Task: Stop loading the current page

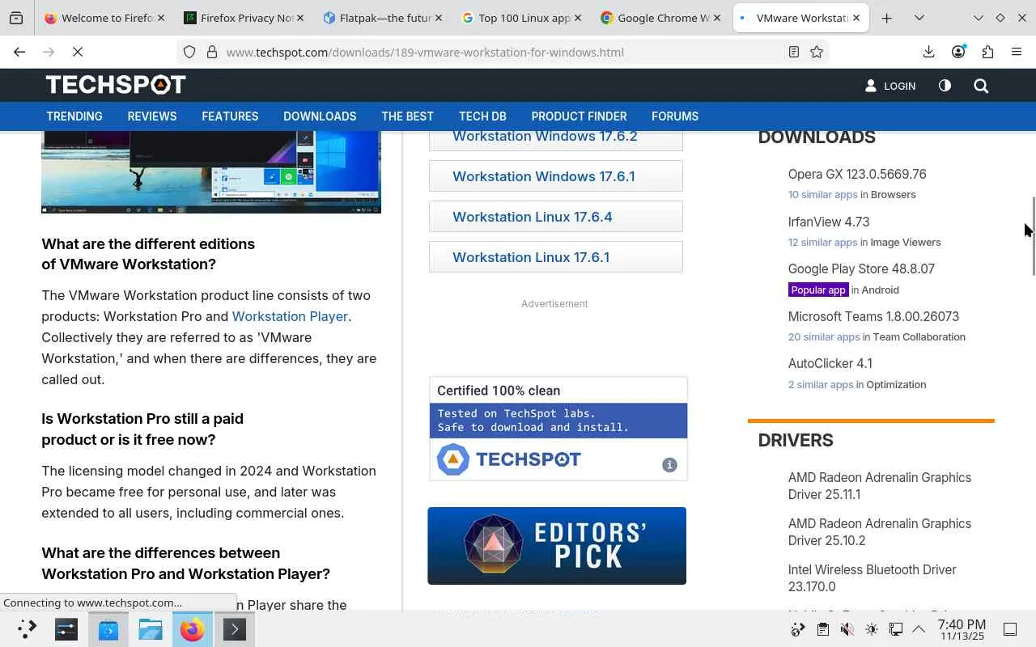Action: (78, 52)
